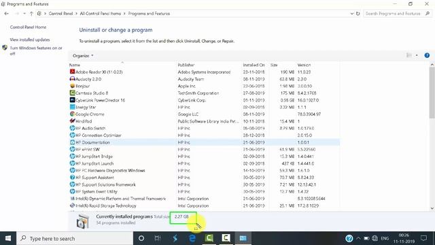Open Turn Windows features on or off

(x=36, y=50)
